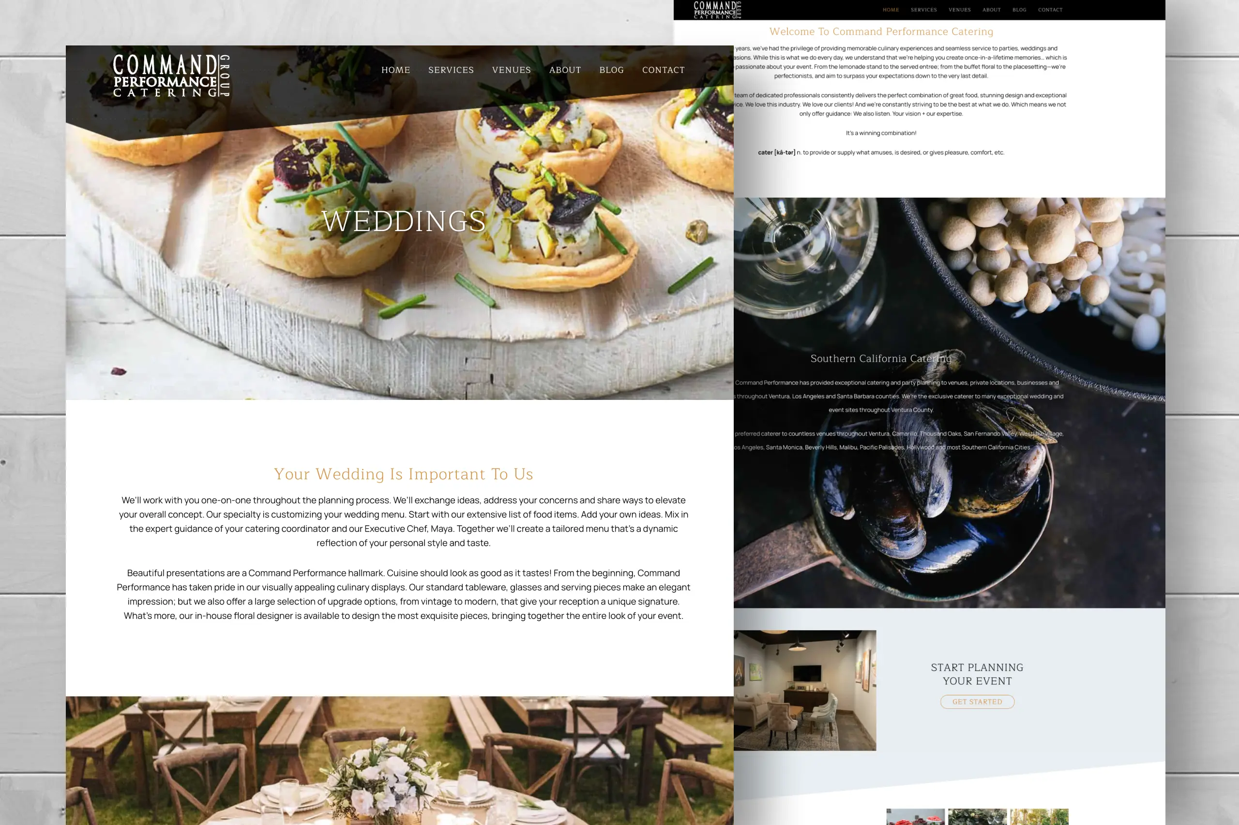The height and width of the screenshot is (825, 1239).
Task: Click the VENUES navigation tab
Action: tap(511, 70)
